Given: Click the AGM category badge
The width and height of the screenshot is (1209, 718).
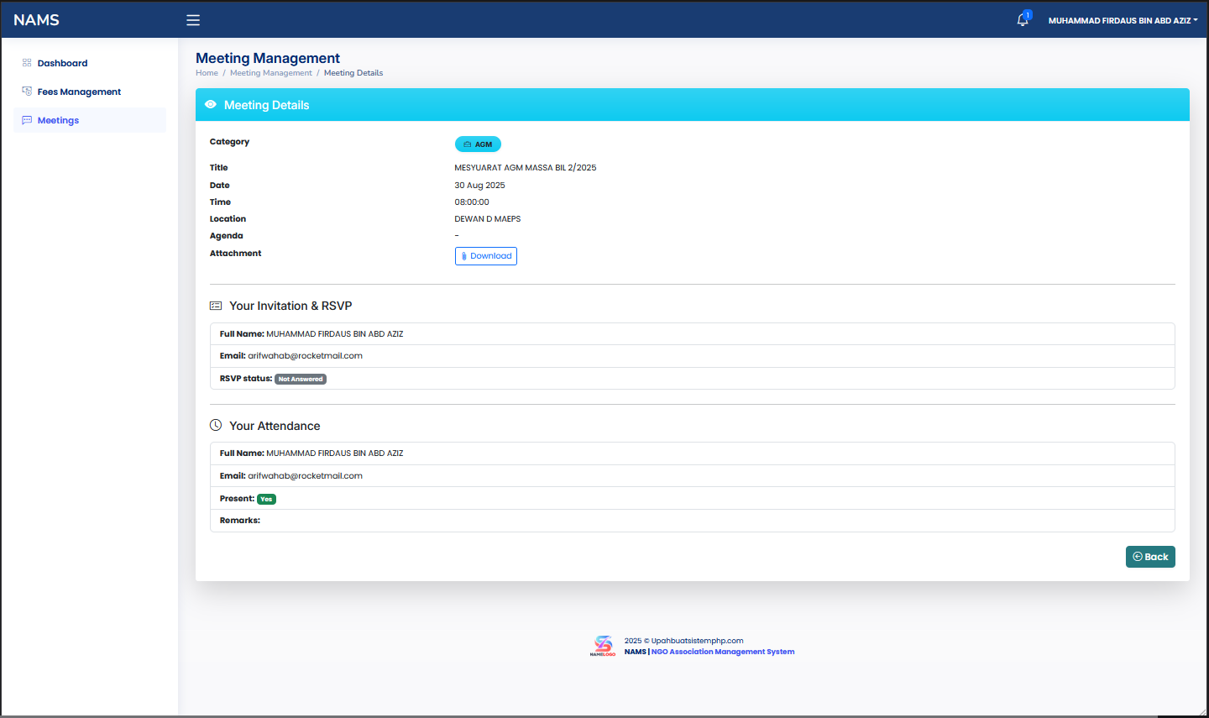Looking at the screenshot, I should click(478, 144).
